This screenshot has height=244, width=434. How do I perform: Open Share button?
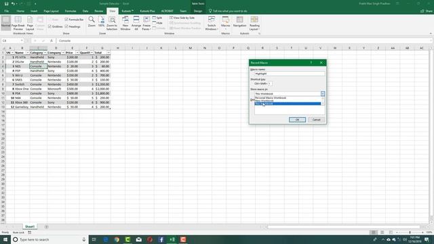point(427,11)
